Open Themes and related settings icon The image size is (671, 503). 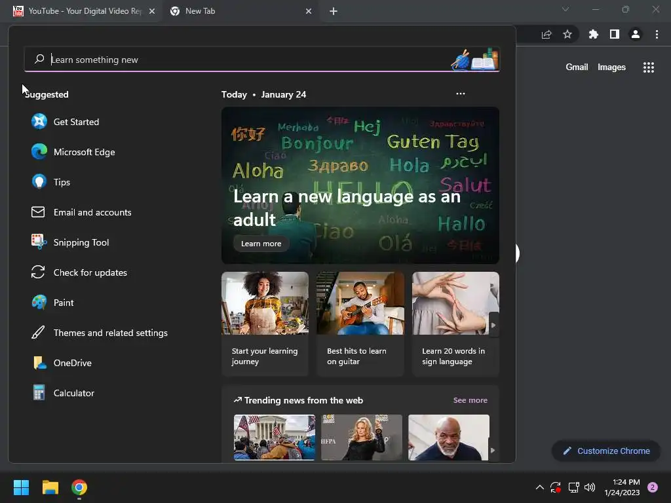click(38, 333)
